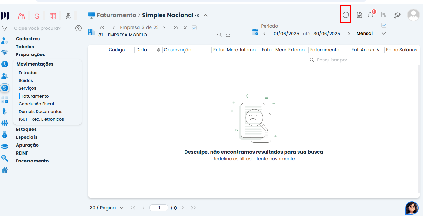The height and width of the screenshot is (216, 423).
Task: Open the calendar icon next to Período
Action: [x=255, y=31]
